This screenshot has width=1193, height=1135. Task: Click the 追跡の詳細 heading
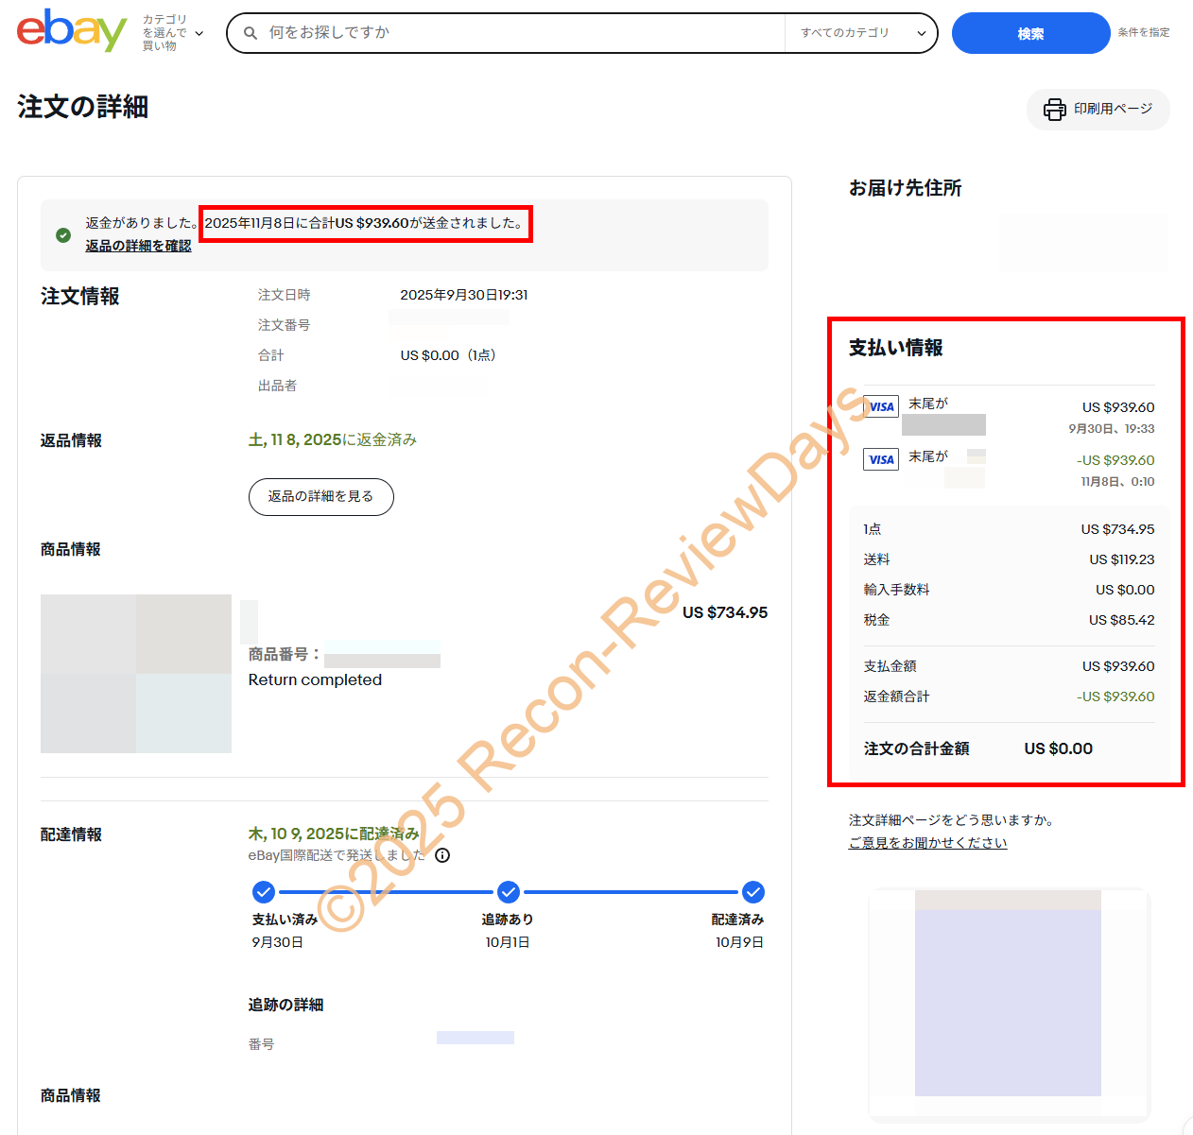pyautogui.click(x=286, y=1005)
